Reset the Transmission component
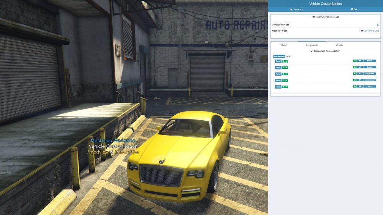383x215 pixels. tap(278, 80)
